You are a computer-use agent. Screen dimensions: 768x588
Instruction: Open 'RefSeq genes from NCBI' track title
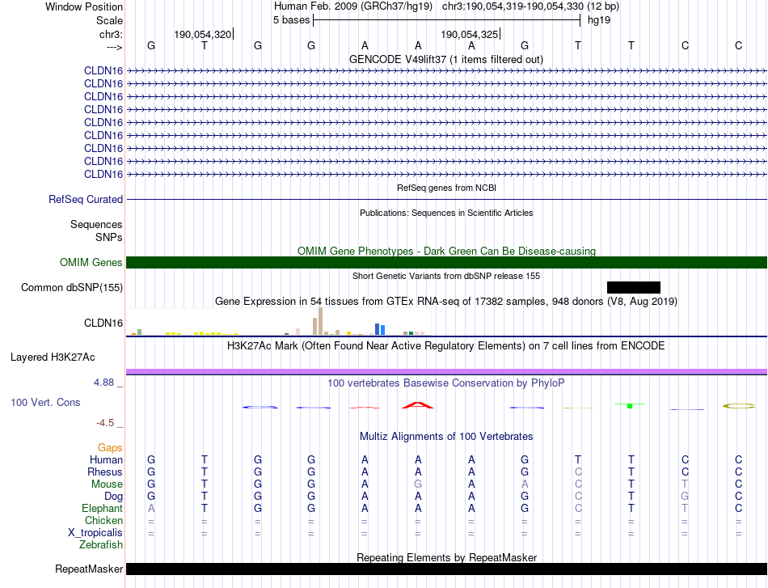[x=447, y=188]
